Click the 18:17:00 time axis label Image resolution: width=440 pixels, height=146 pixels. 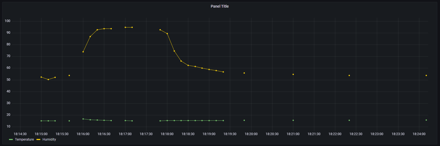[x=125, y=134]
